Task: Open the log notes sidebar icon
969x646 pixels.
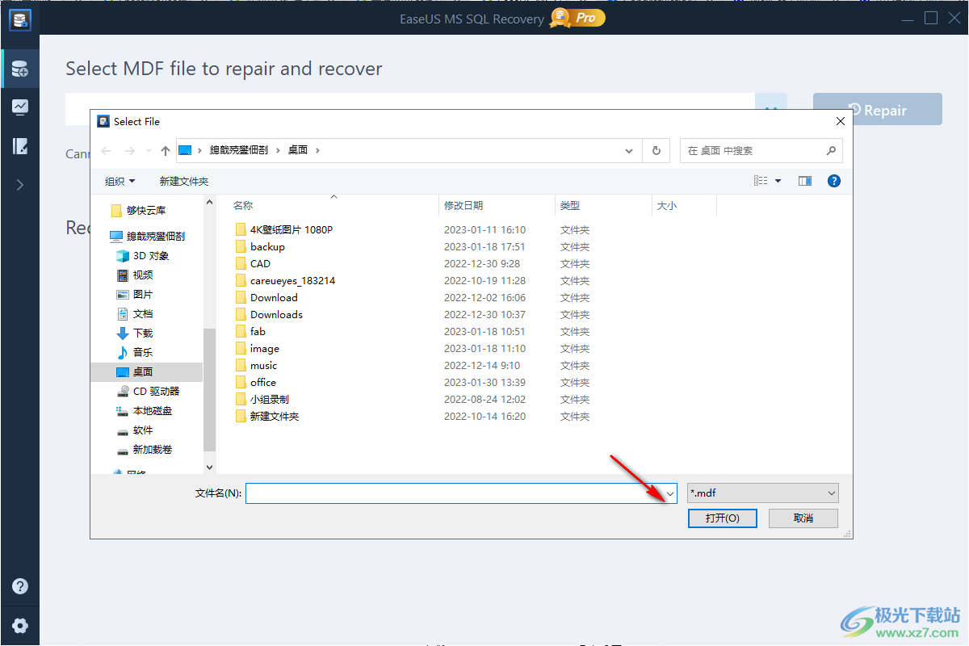Action: pos(20,146)
